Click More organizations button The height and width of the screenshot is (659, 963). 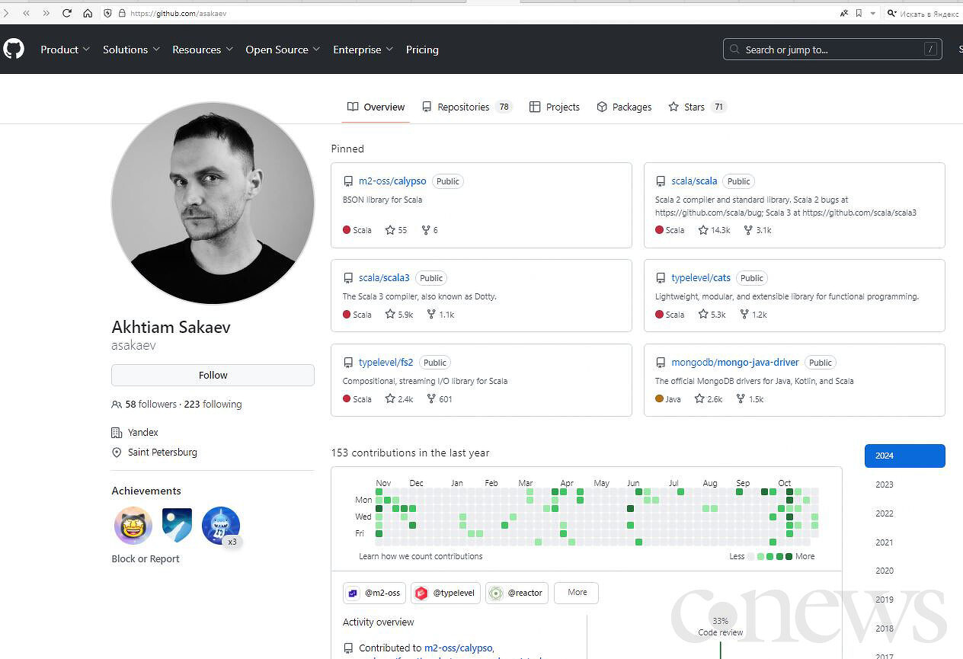point(577,593)
